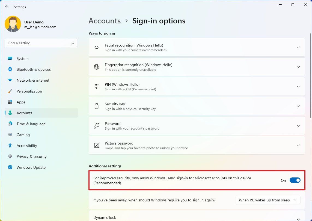The image size is (312, 221).
Task: Select the security key icon
Action: [x=97, y=106]
